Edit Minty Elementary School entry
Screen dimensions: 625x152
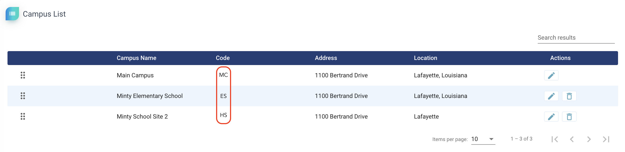[551, 96]
